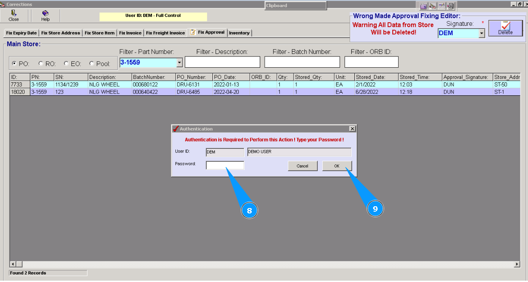Click the SN column header
Image resolution: width=528 pixels, height=282 pixels.
pyautogui.click(x=71, y=78)
